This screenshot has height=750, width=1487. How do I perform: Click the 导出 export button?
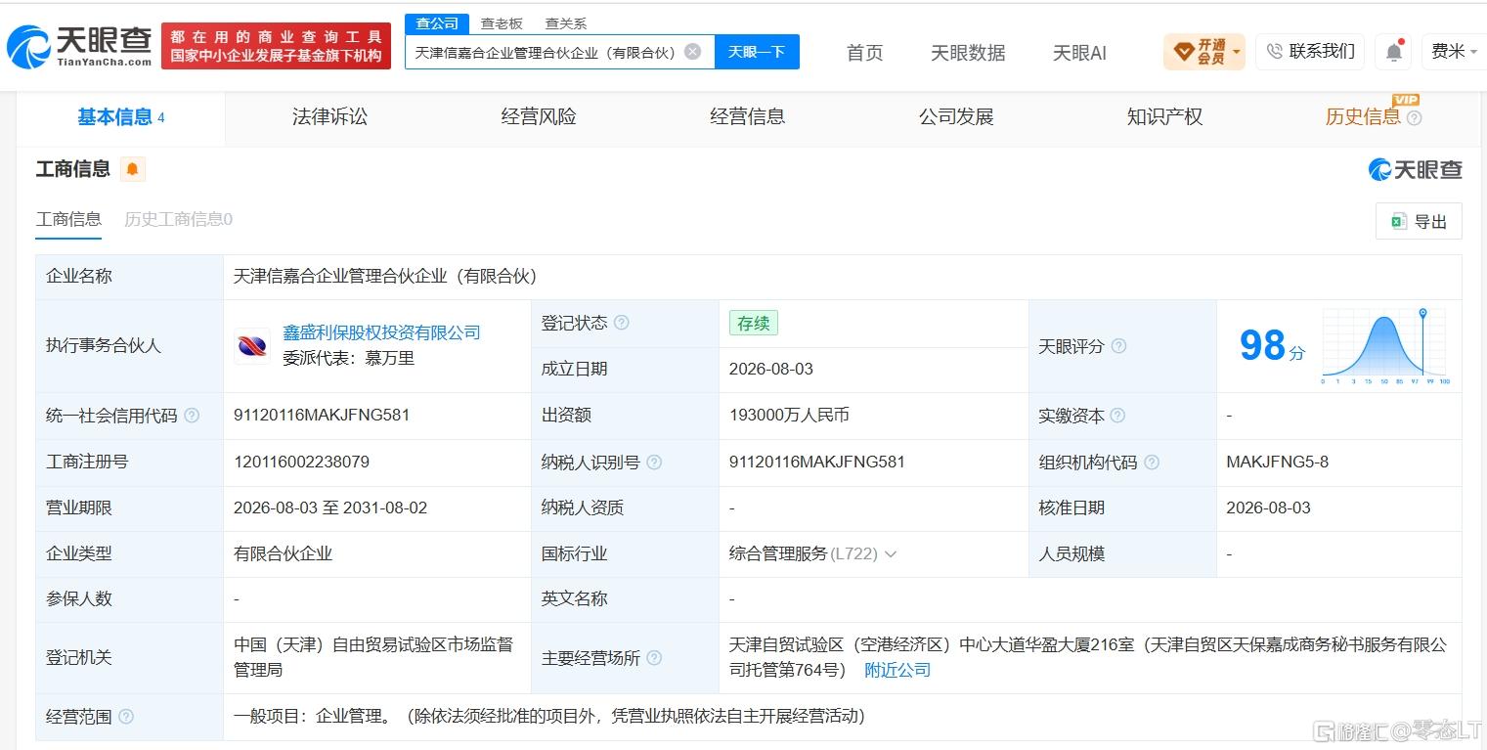[1419, 222]
